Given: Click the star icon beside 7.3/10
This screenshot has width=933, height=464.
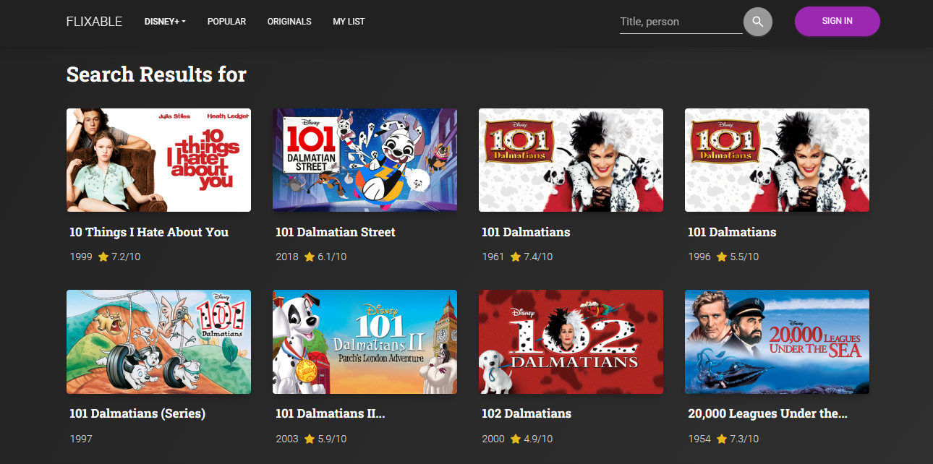Looking at the screenshot, I should point(722,439).
